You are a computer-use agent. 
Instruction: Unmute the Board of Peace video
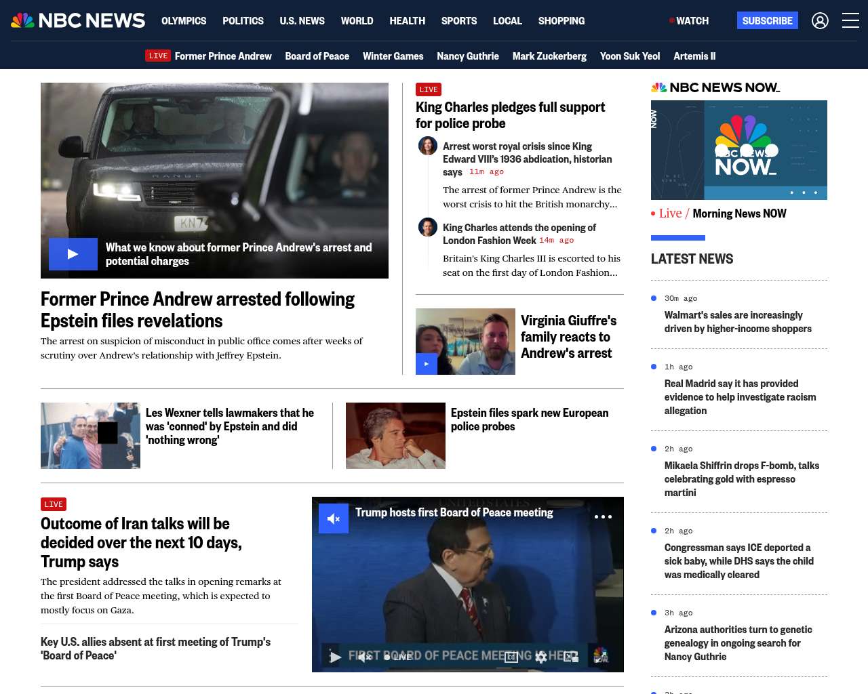(x=334, y=519)
